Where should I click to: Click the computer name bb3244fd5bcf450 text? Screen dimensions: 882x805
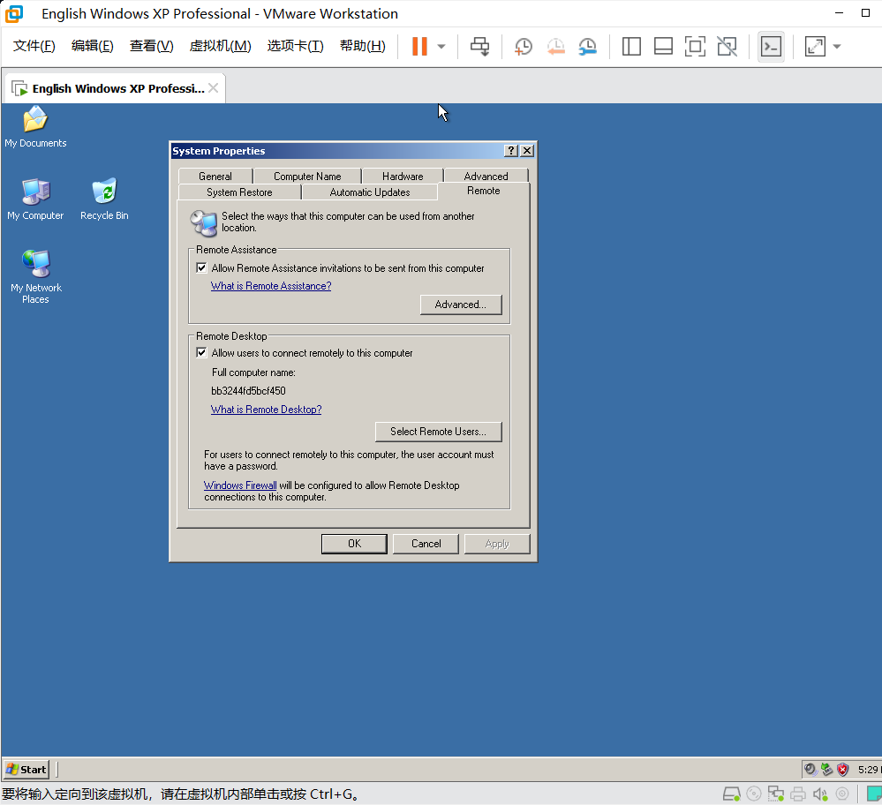(248, 391)
